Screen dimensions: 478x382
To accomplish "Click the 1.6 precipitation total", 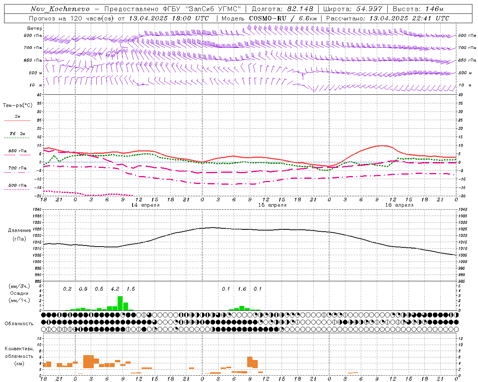I will point(242,289).
